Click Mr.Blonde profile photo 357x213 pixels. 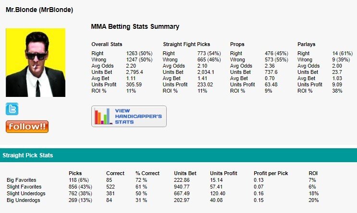36,62
